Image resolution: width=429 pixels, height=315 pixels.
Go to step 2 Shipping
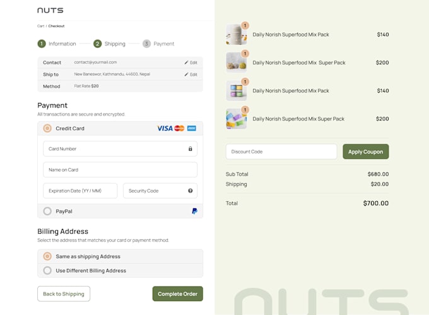pyautogui.click(x=109, y=44)
